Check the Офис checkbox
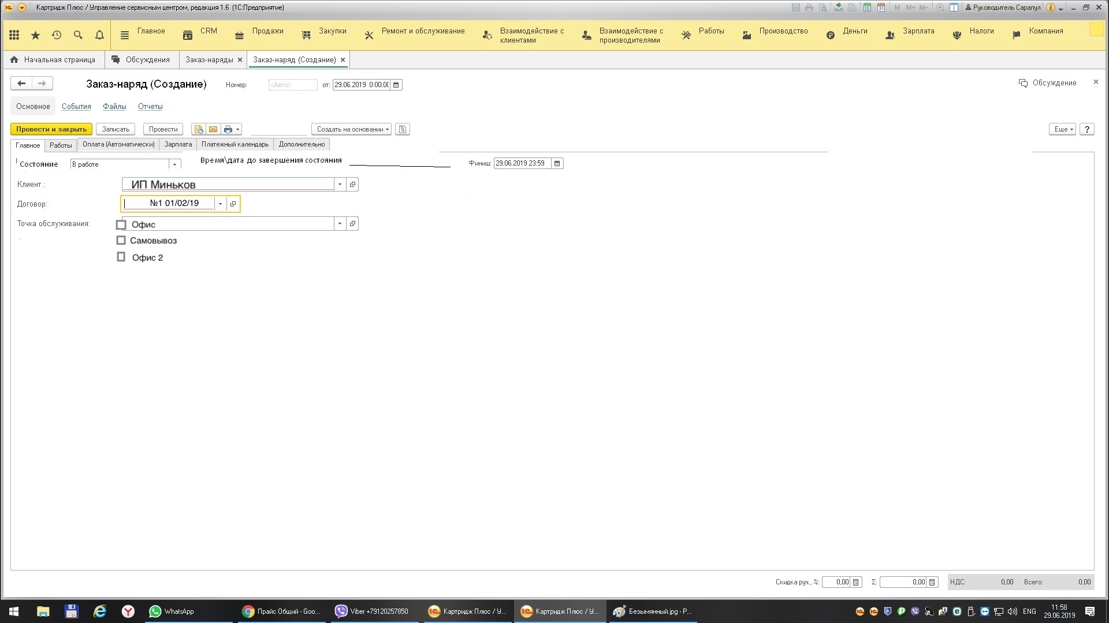Viewport: 1109px width, 623px height. tap(121, 225)
